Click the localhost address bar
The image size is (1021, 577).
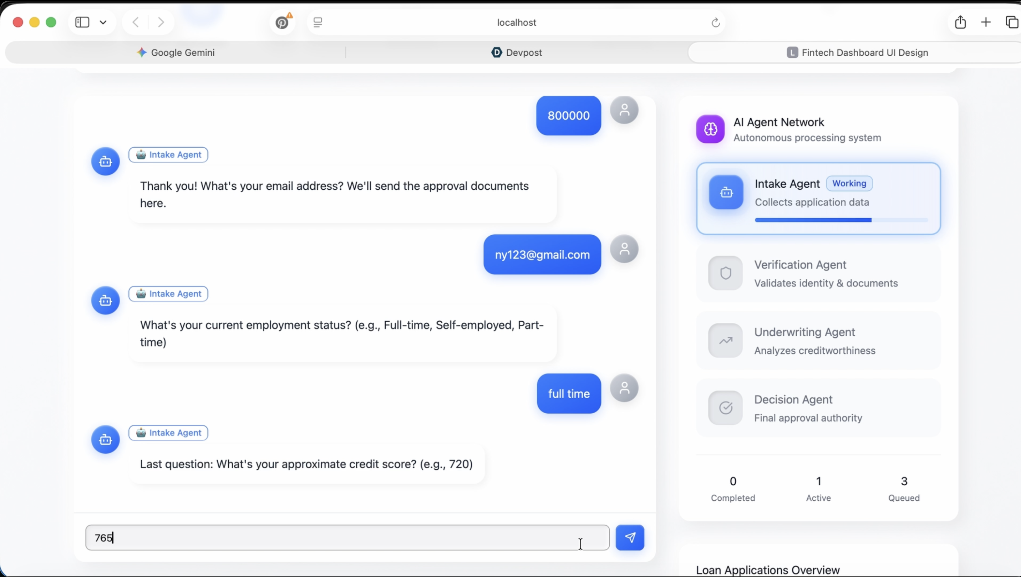click(516, 22)
